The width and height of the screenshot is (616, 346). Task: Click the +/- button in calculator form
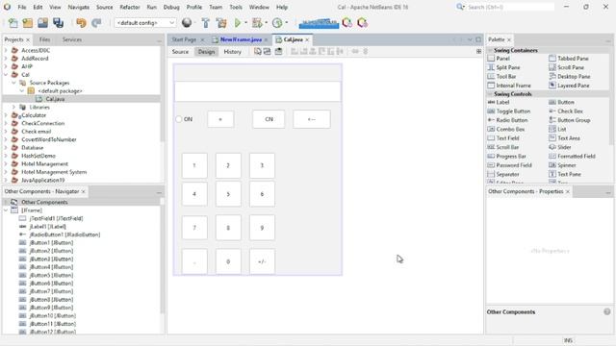[x=262, y=261]
